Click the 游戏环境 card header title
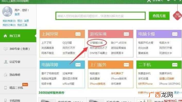The image size is (182, 102). coord(98,34)
